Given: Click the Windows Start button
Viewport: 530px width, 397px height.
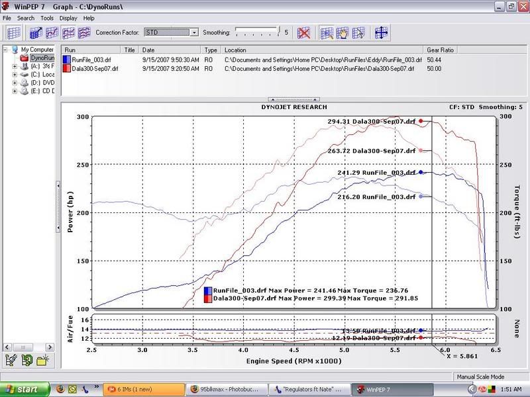Looking at the screenshot, I should tap(25, 388).
